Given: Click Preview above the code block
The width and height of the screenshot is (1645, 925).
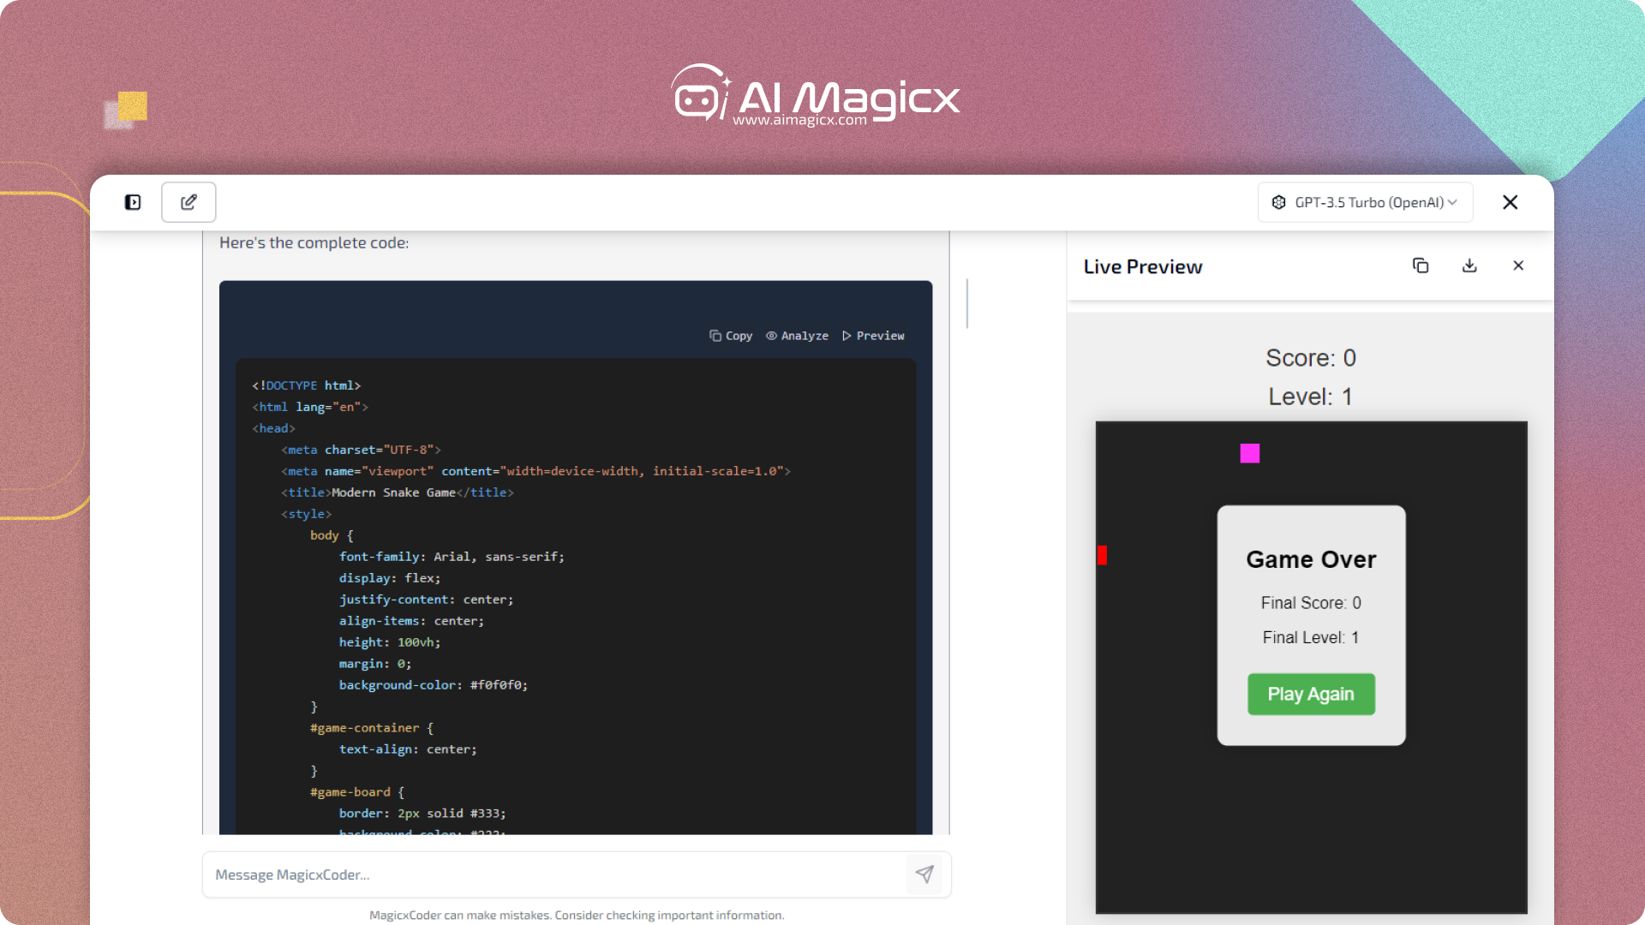Looking at the screenshot, I should (873, 336).
